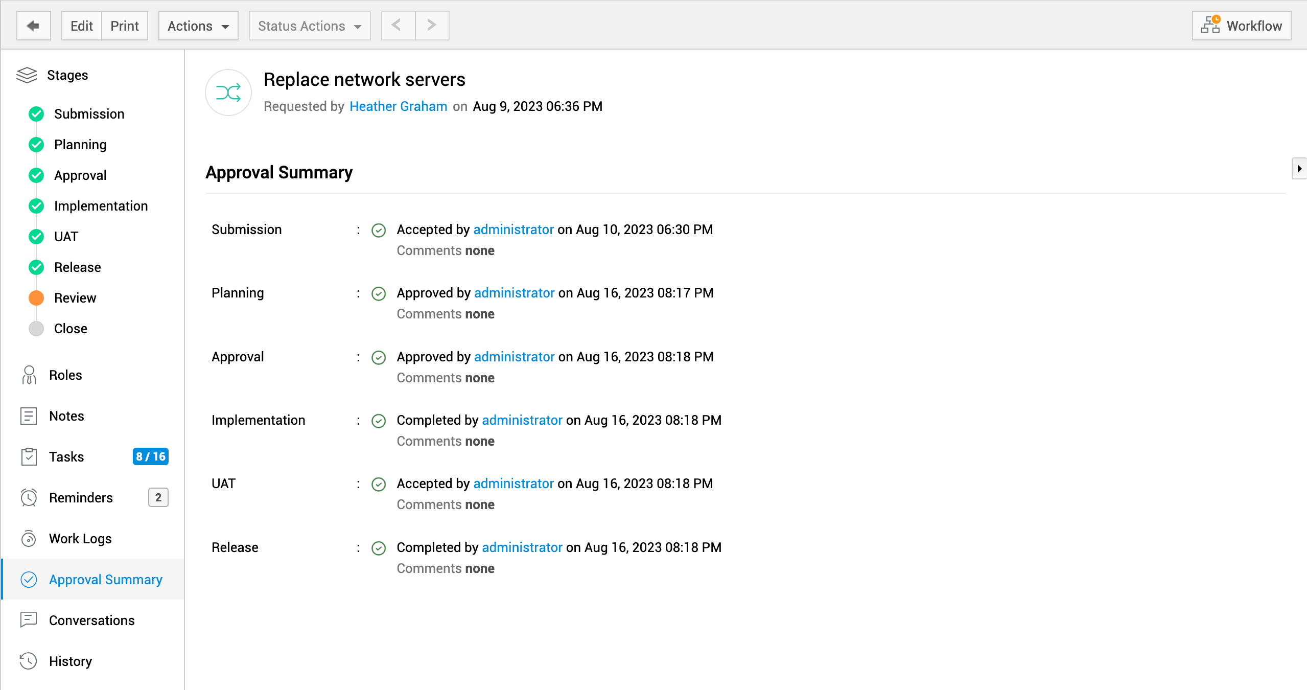
Task: Click the Print button
Action: pyautogui.click(x=125, y=26)
